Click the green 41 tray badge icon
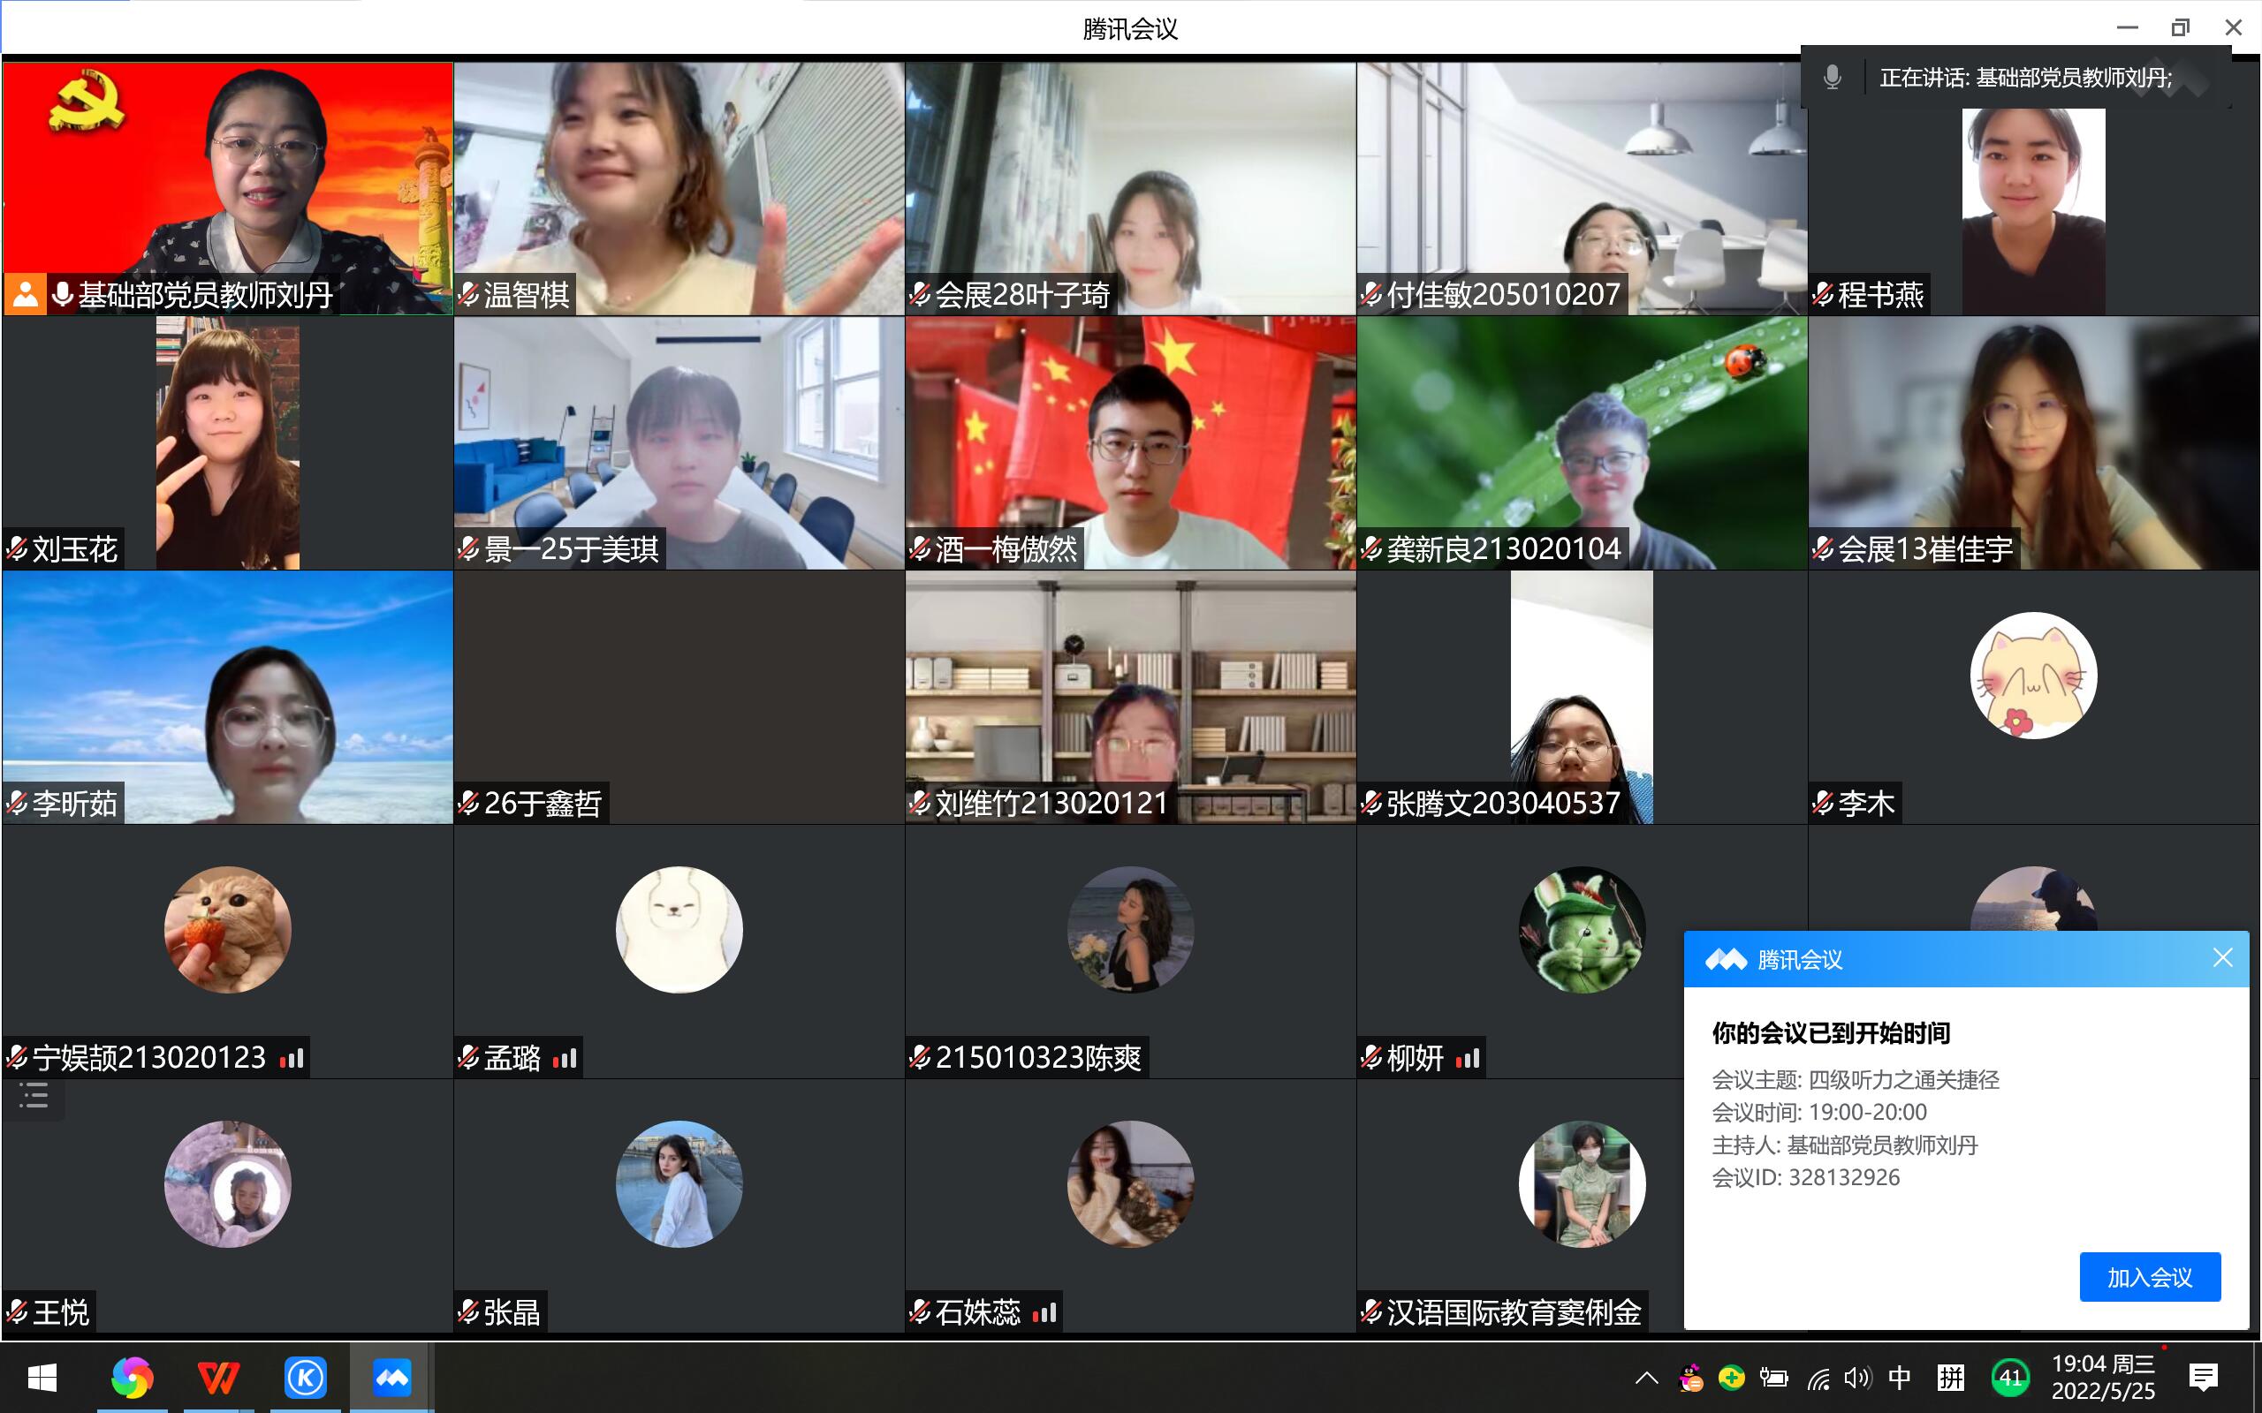Screen dimensions: 2262x1413 (x=2009, y=1378)
